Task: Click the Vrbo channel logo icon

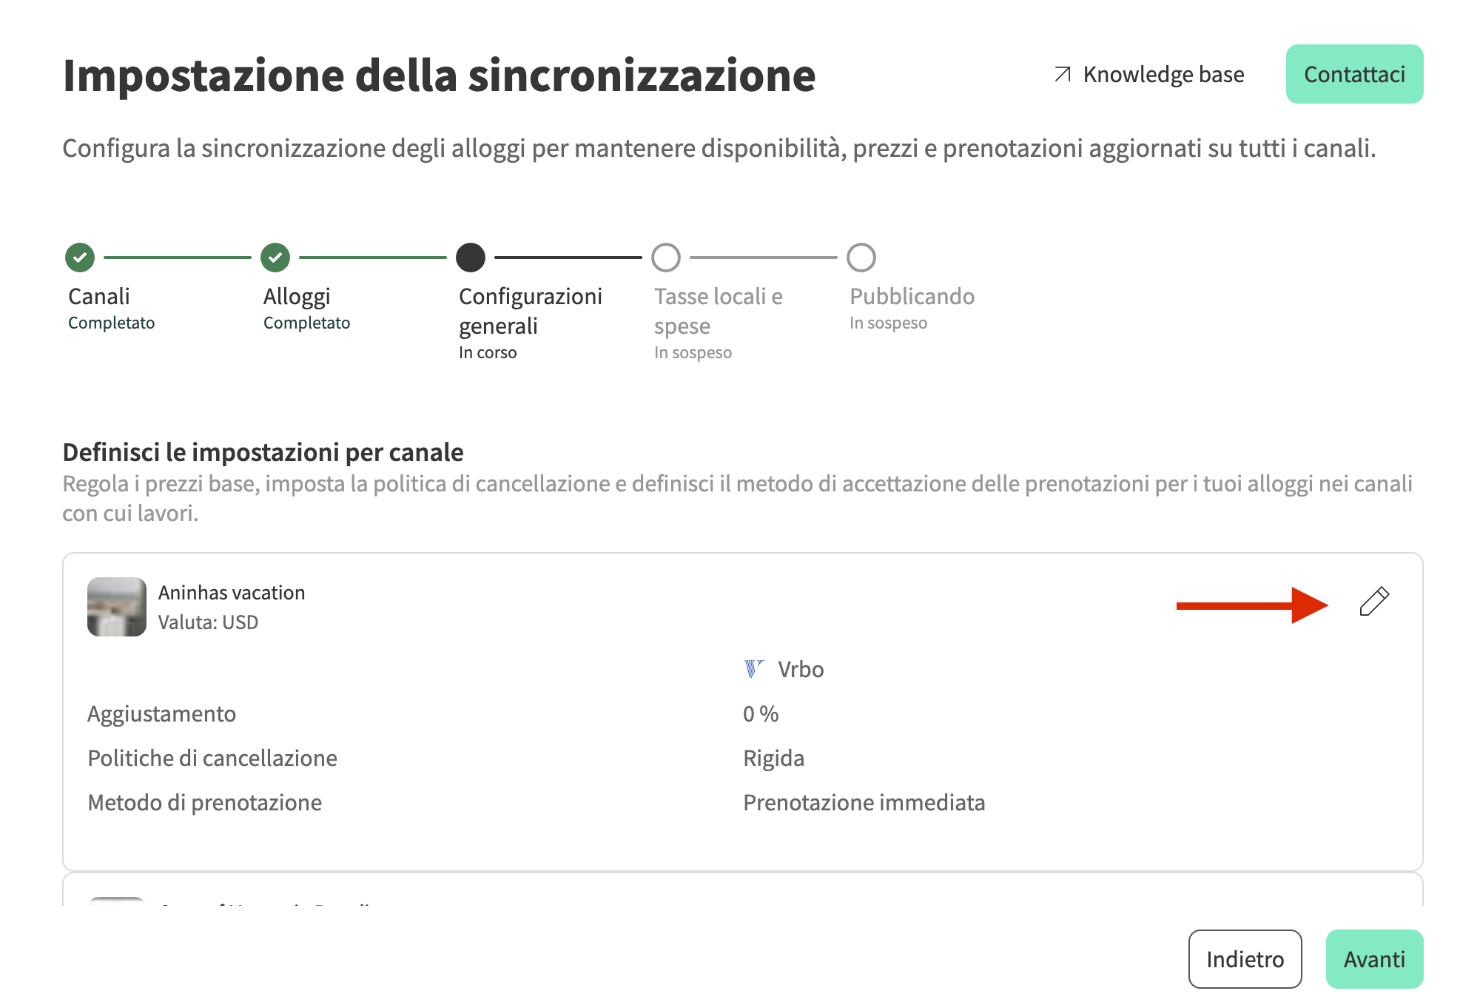Action: click(x=753, y=669)
